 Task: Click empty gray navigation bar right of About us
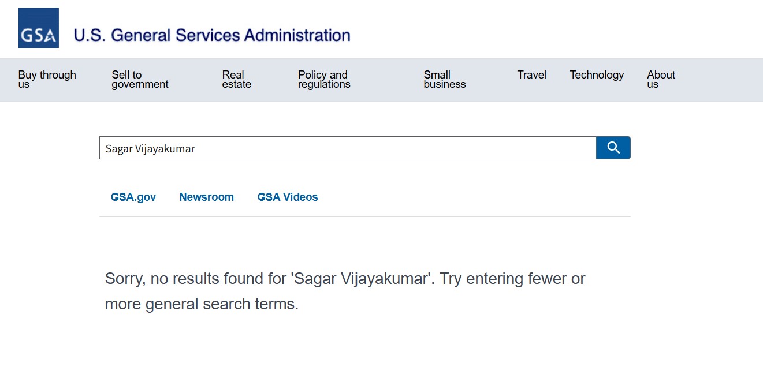pos(722,80)
